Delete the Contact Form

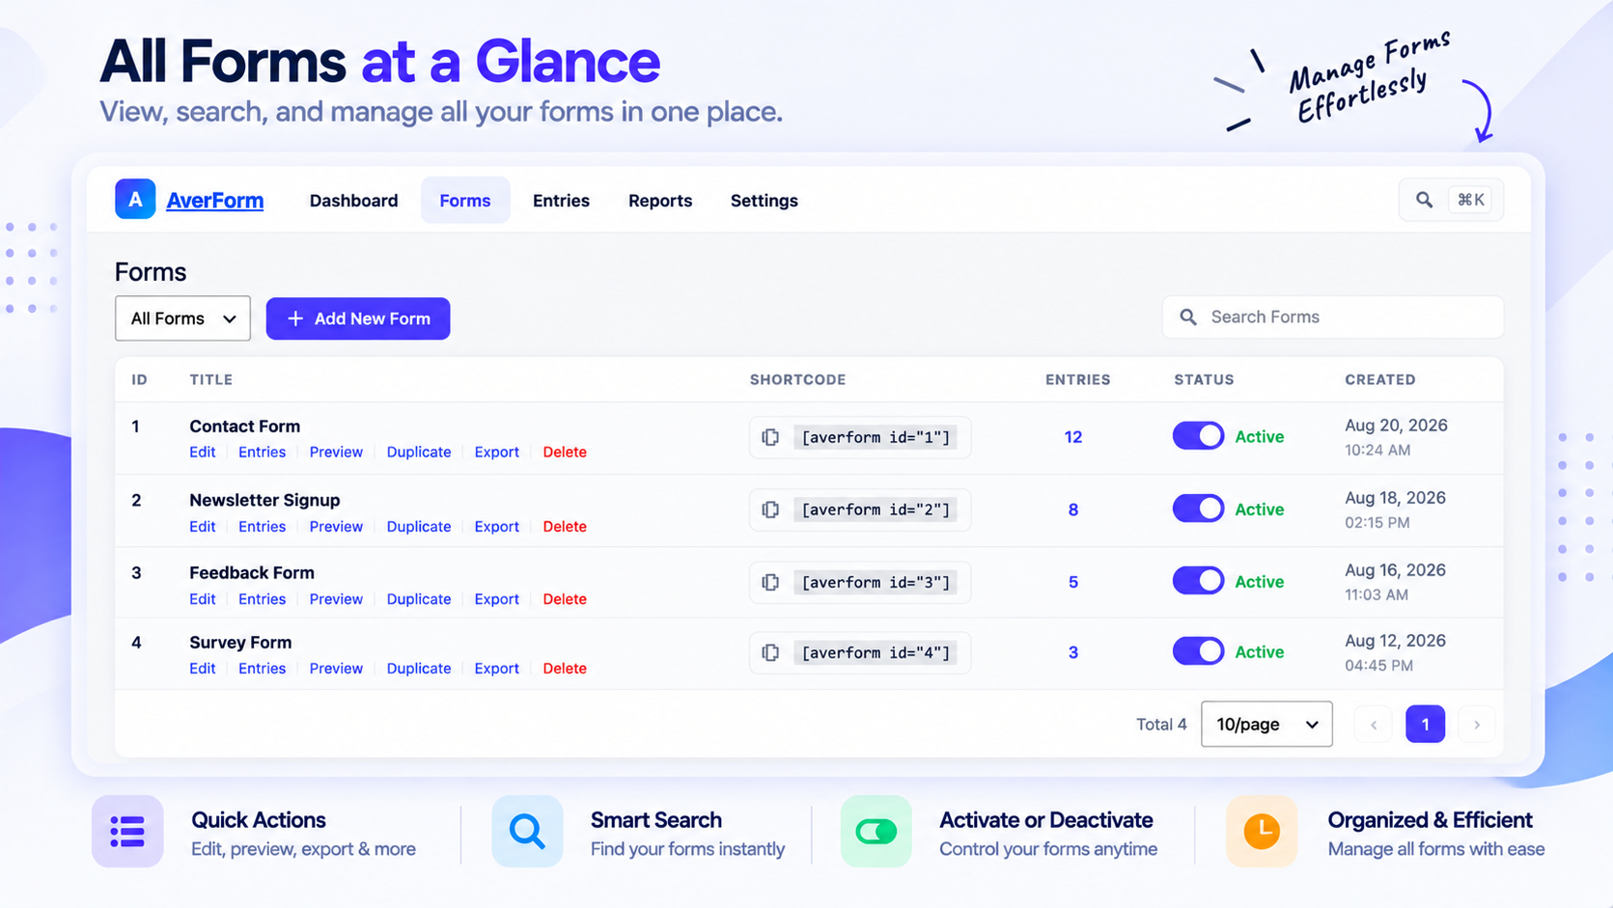(x=565, y=452)
